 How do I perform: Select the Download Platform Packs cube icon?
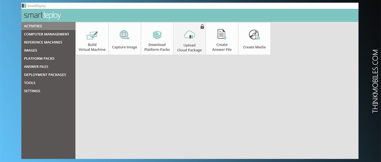(157, 35)
